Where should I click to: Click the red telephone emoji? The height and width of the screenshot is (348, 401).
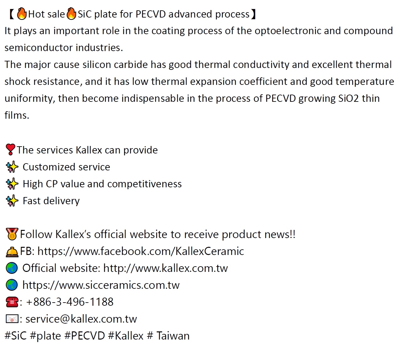pyautogui.click(x=12, y=302)
